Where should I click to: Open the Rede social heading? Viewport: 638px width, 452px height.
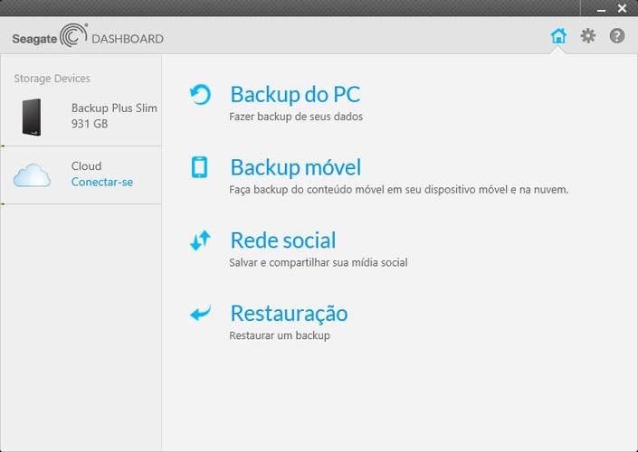(283, 240)
